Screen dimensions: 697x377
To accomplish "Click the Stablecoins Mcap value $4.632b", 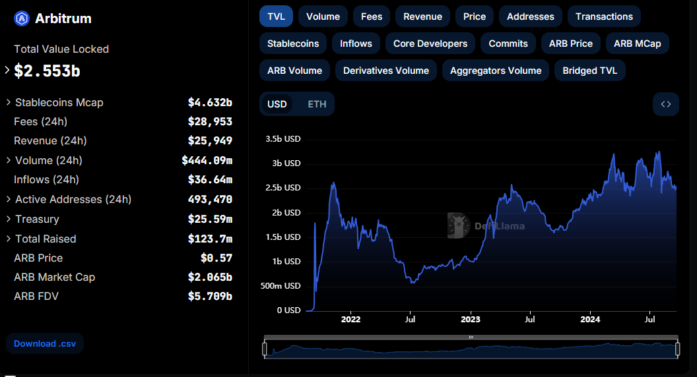I will coord(210,103).
